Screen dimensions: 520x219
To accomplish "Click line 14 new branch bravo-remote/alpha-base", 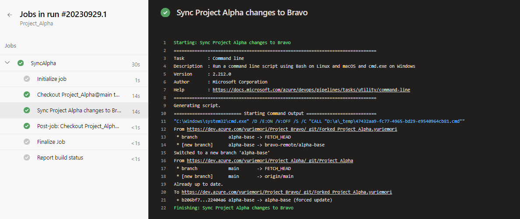I will [250, 145].
